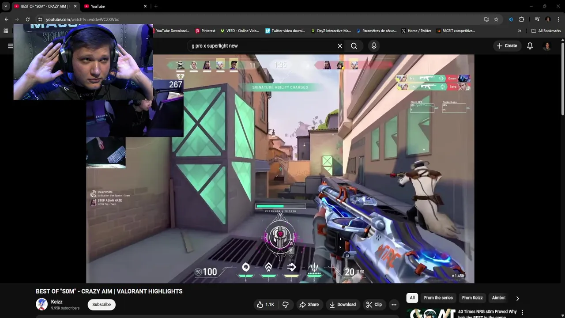
Task: Open more actions ellipsis below the video
Action: pyautogui.click(x=394, y=304)
